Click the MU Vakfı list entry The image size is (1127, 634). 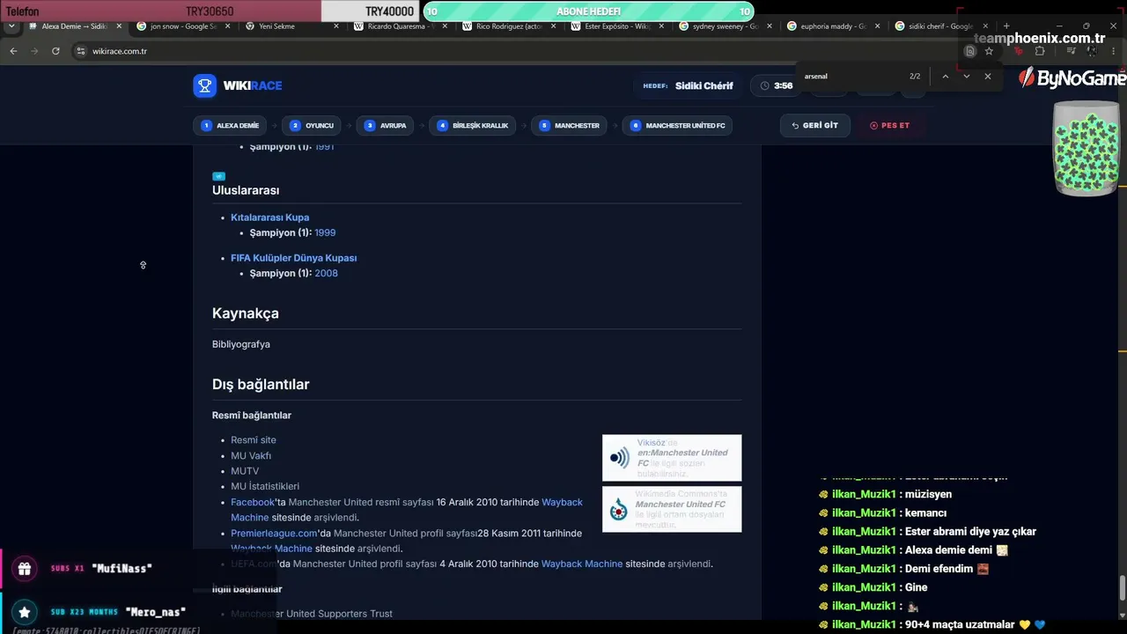click(251, 456)
